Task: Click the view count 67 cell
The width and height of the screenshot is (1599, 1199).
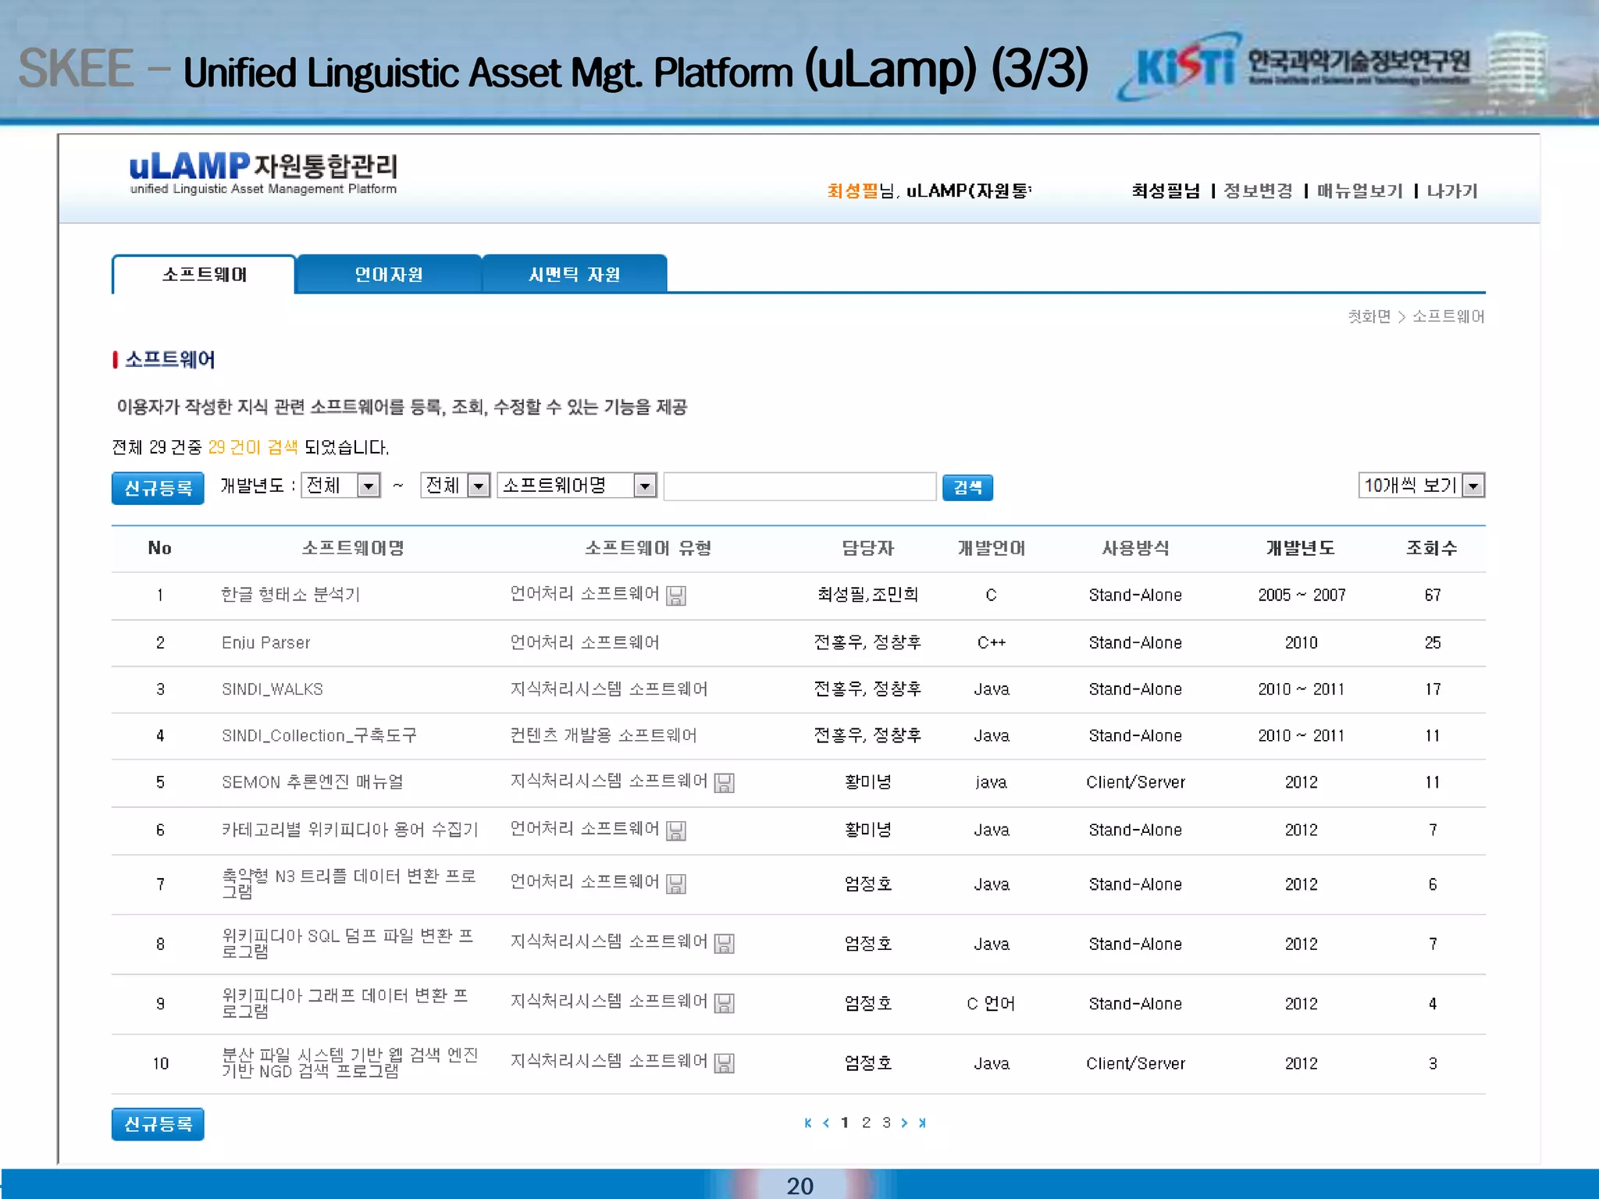Action: pyautogui.click(x=1433, y=595)
